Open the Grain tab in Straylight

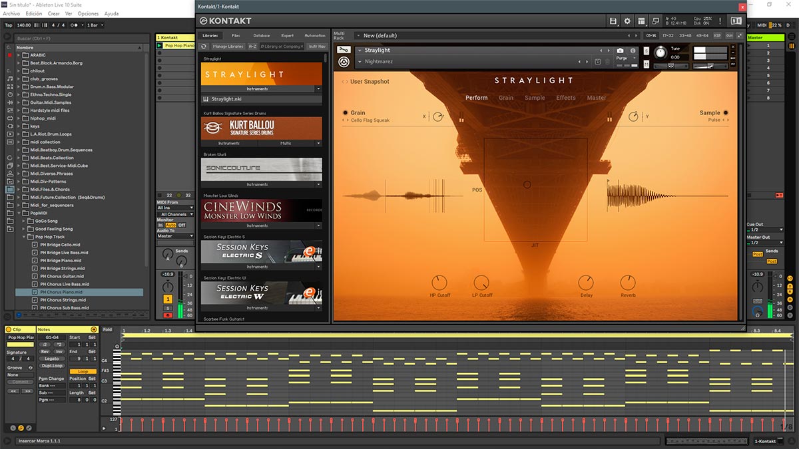506,98
